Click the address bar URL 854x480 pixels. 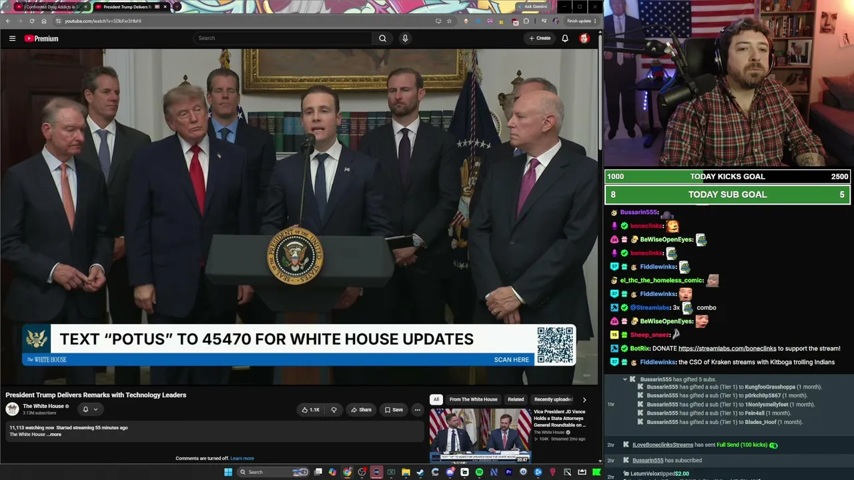103,21
